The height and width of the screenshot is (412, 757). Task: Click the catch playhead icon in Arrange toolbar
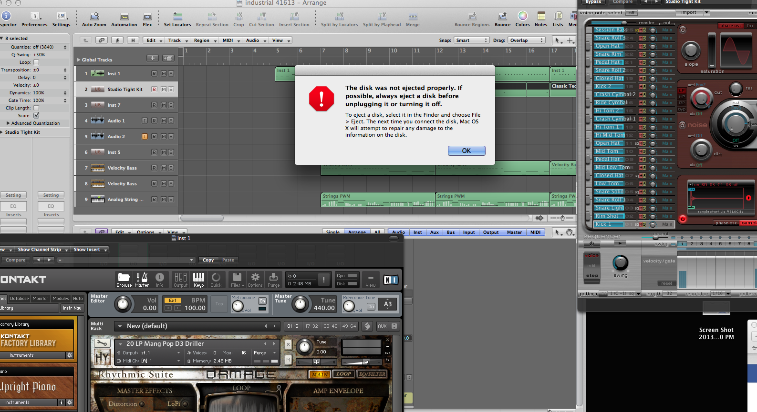[x=117, y=40]
